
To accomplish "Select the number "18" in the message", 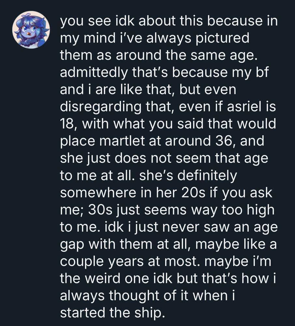I will (68, 124).
